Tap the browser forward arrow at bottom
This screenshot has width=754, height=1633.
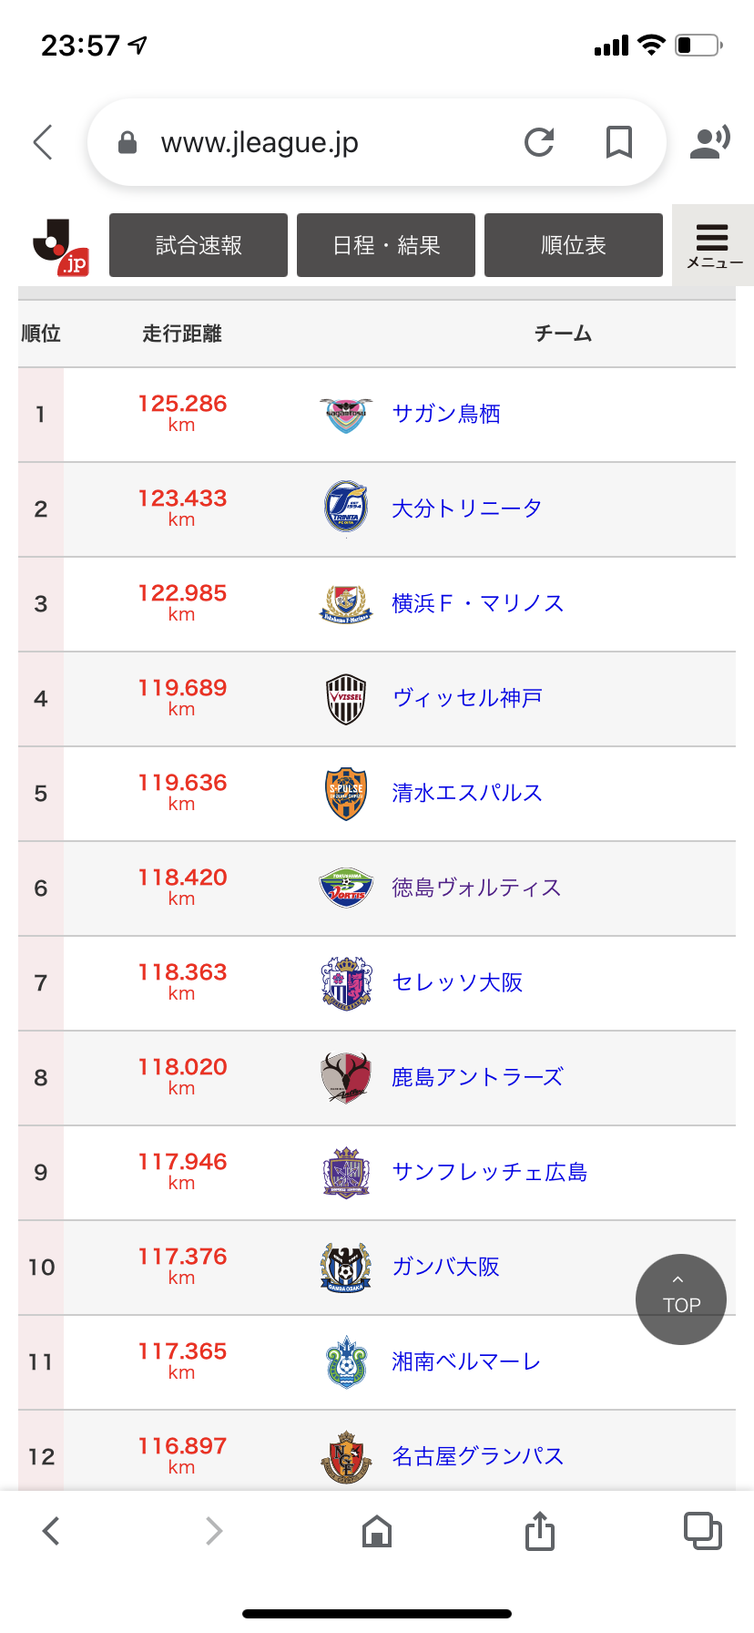click(214, 1531)
